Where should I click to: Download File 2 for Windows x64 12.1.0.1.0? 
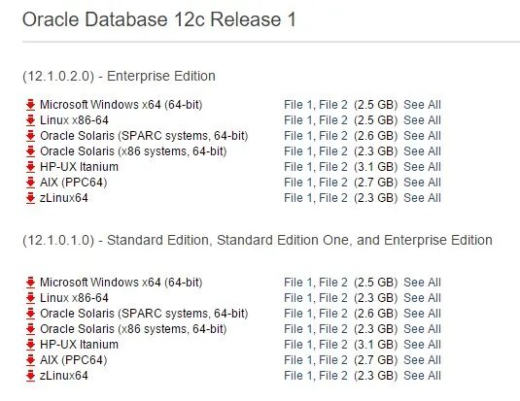[333, 283]
